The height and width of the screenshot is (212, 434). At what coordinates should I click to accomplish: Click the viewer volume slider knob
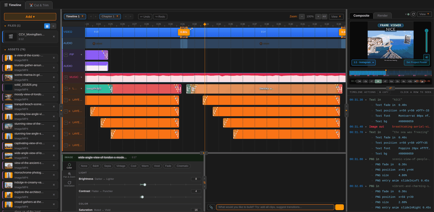tap(426, 30)
